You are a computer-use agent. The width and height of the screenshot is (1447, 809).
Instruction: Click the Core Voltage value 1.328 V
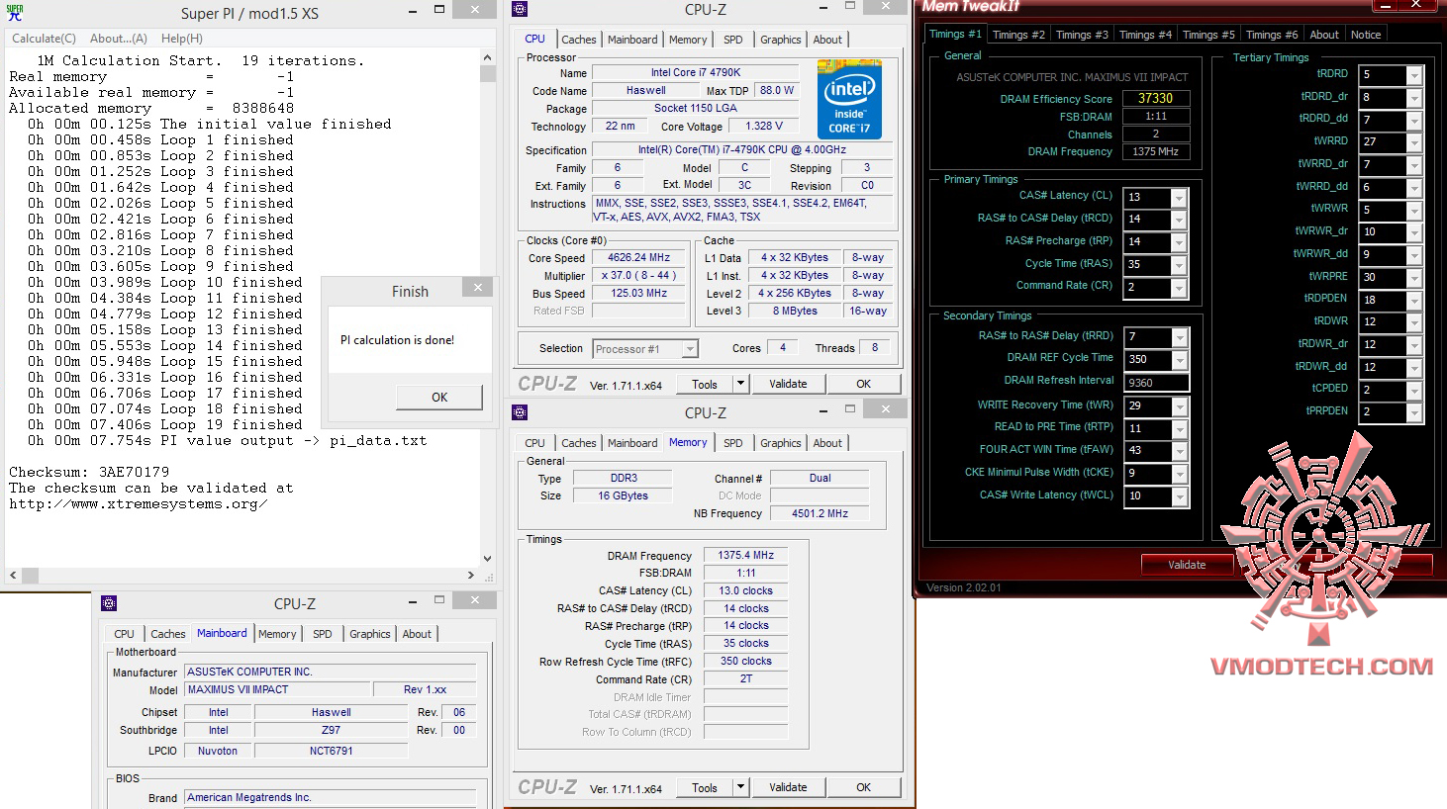pyautogui.click(x=764, y=126)
